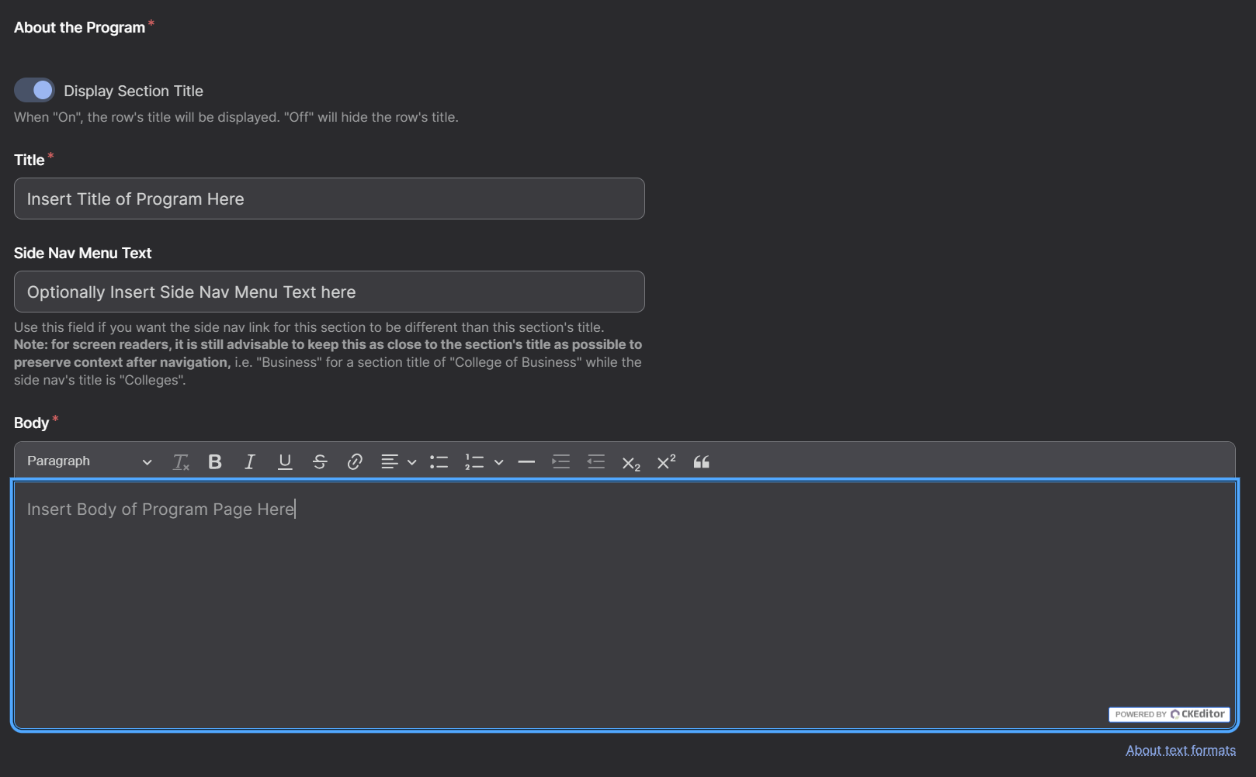The width and height of the screenshot is (1256, 777).
Task: Click the Remove Format icon
Action: click(x=181, y=462)
